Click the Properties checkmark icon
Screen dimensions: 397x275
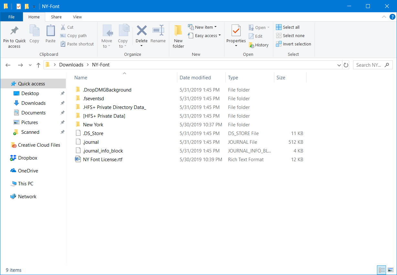[x=236, y=31]
